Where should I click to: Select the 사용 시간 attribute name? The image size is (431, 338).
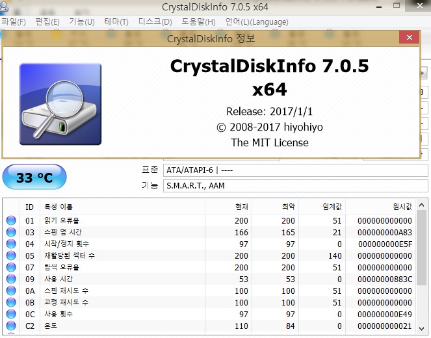(x=59, y=279)
